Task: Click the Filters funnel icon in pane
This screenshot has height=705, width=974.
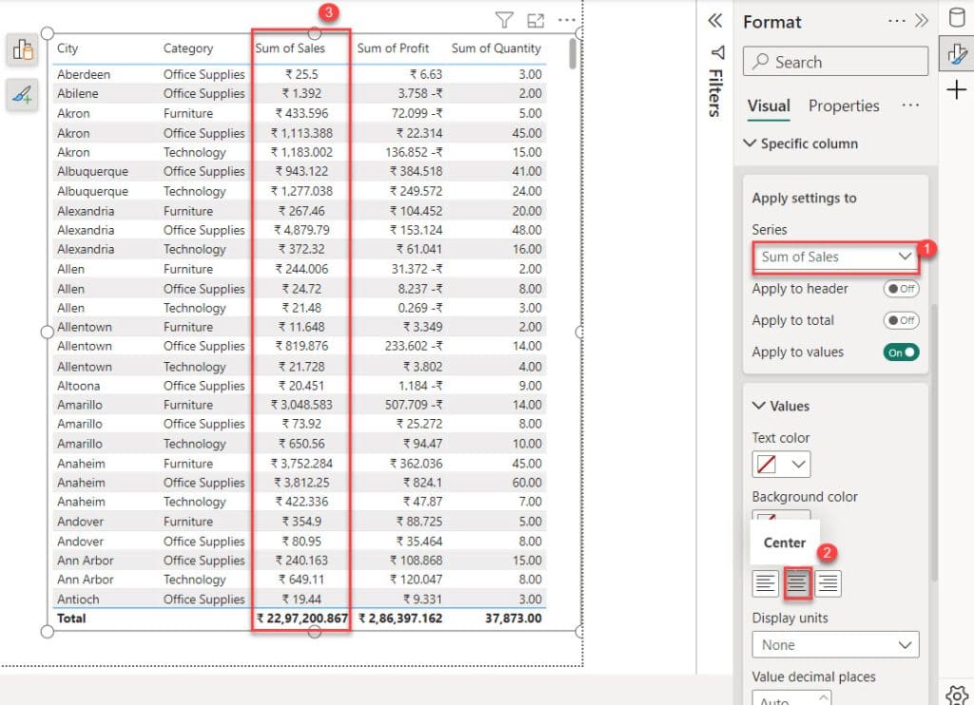Action: [x=717, y=52]
